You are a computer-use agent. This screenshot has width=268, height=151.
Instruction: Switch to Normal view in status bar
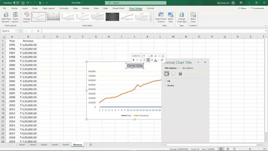click(221, 149)
